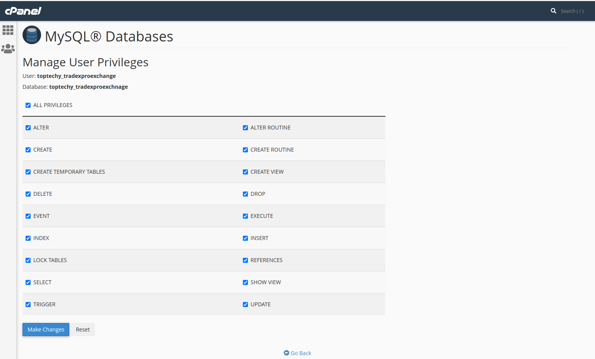Uncheck the CREATE TEMPORARY TABLES checkbox

click(28, 172)
